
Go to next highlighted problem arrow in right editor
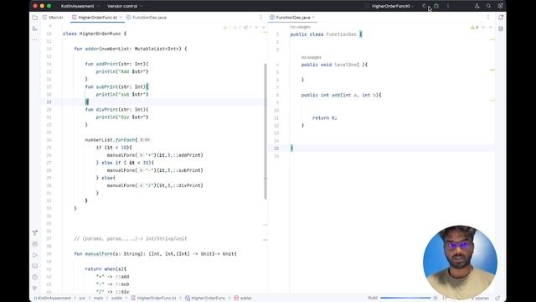(491, 28)
